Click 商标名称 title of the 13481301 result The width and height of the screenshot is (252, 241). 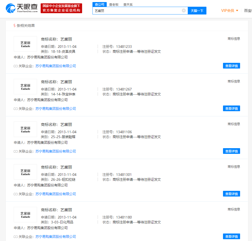(56, 167)
